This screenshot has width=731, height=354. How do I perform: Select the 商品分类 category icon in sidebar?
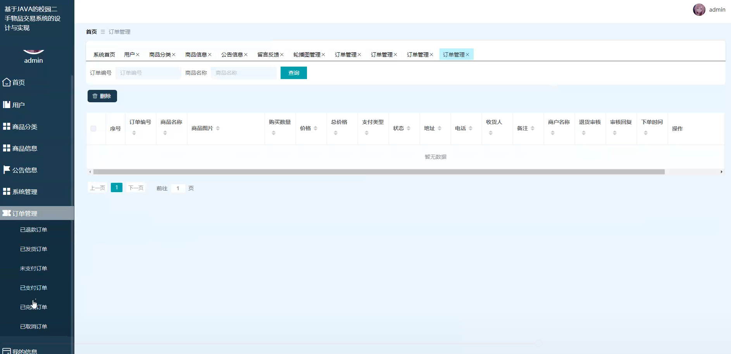click(x=6, y=126)
